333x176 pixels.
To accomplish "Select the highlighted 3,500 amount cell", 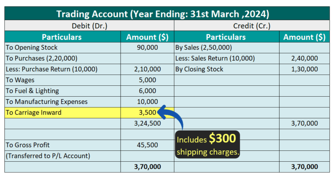I will point(147,113).
